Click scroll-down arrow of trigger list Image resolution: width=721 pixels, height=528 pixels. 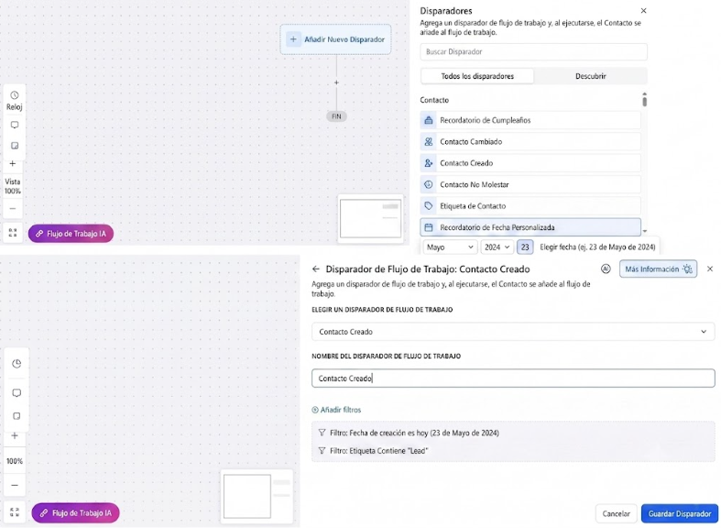coord(645,231)
